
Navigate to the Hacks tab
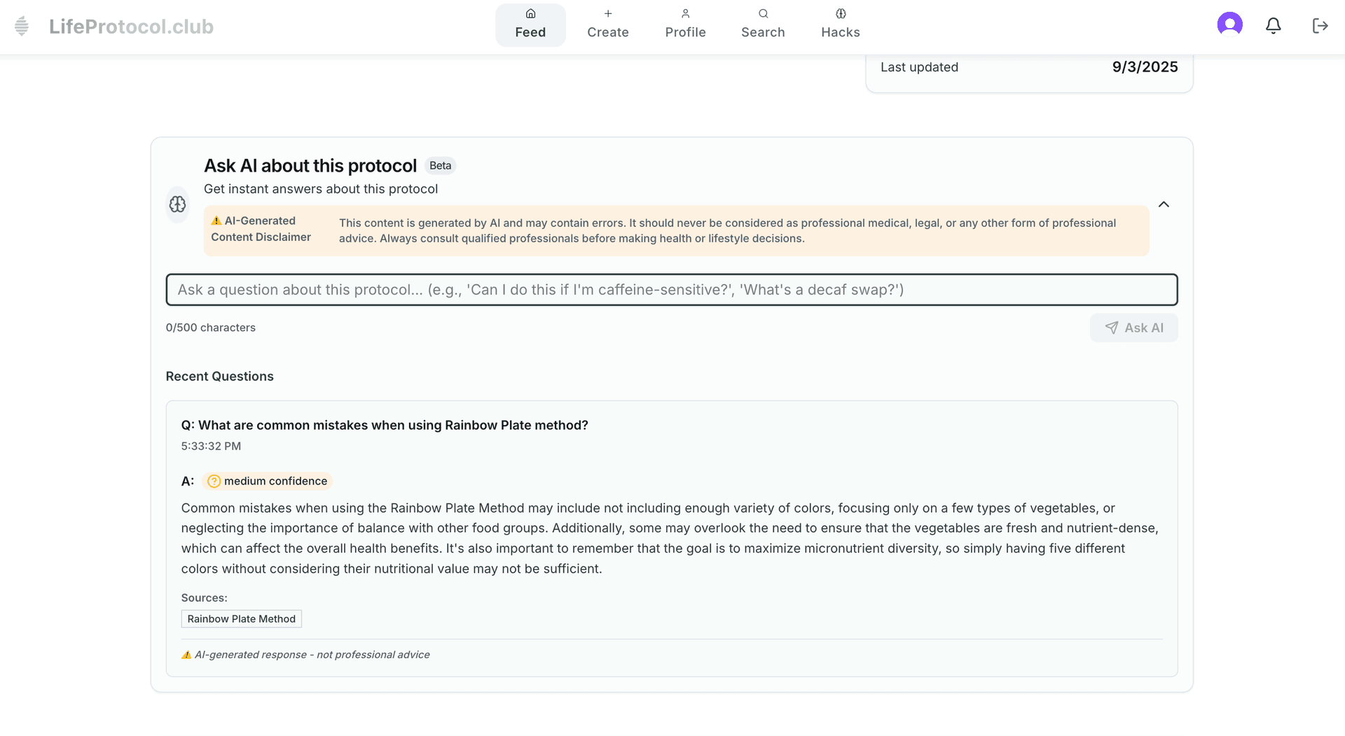pyautogui.click(x=840, y=25)
